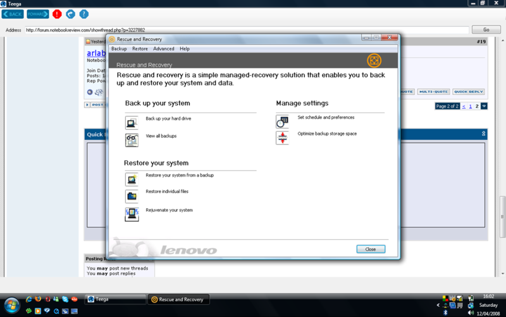Click the Go button next to the address bar
This screenshot has height=317, width=506.
click(x=486, y=30)
